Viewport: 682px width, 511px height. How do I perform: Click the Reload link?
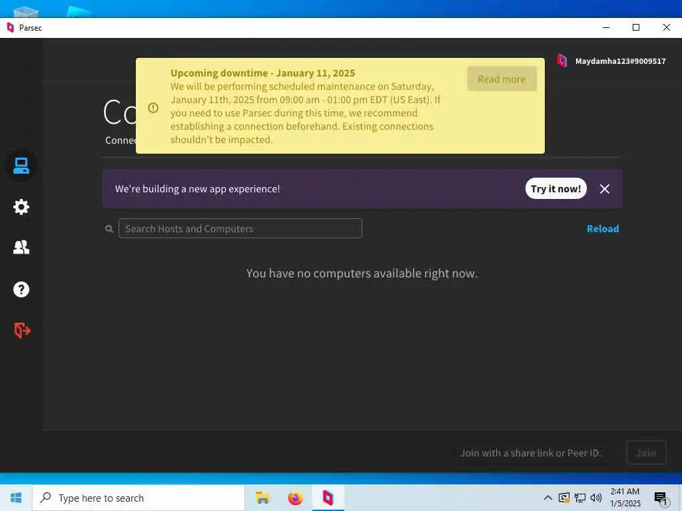tap(602, 229)
